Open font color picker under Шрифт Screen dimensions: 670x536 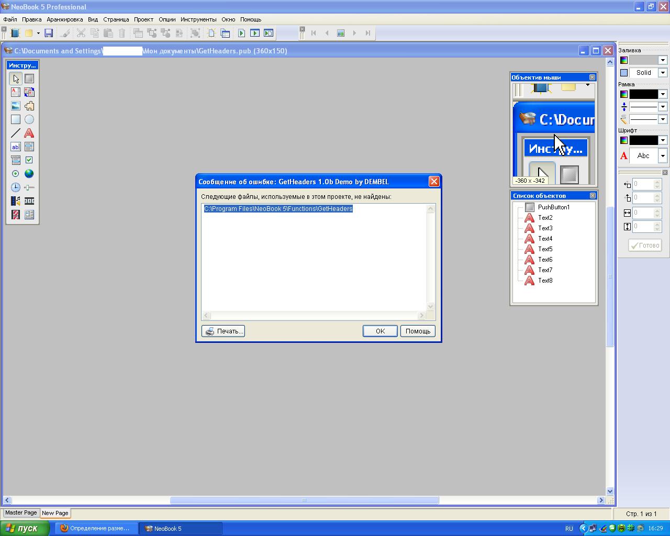tap(624, 140)
